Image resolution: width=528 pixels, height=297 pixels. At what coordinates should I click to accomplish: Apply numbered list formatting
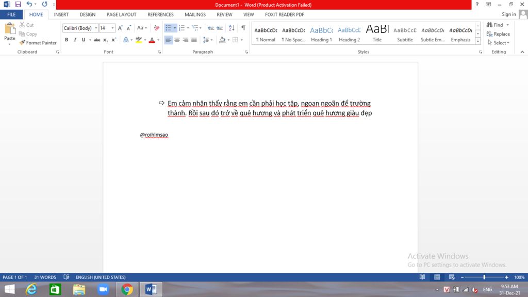click(182, 28)
